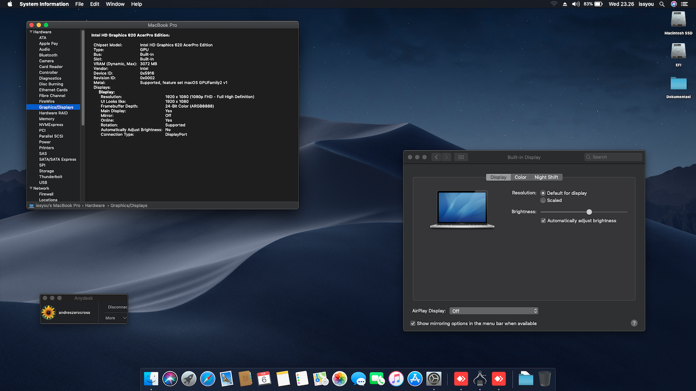696x391 pixels.
Task: Open the Window menu
Action: pyautogui.click(x=115, y=4)
